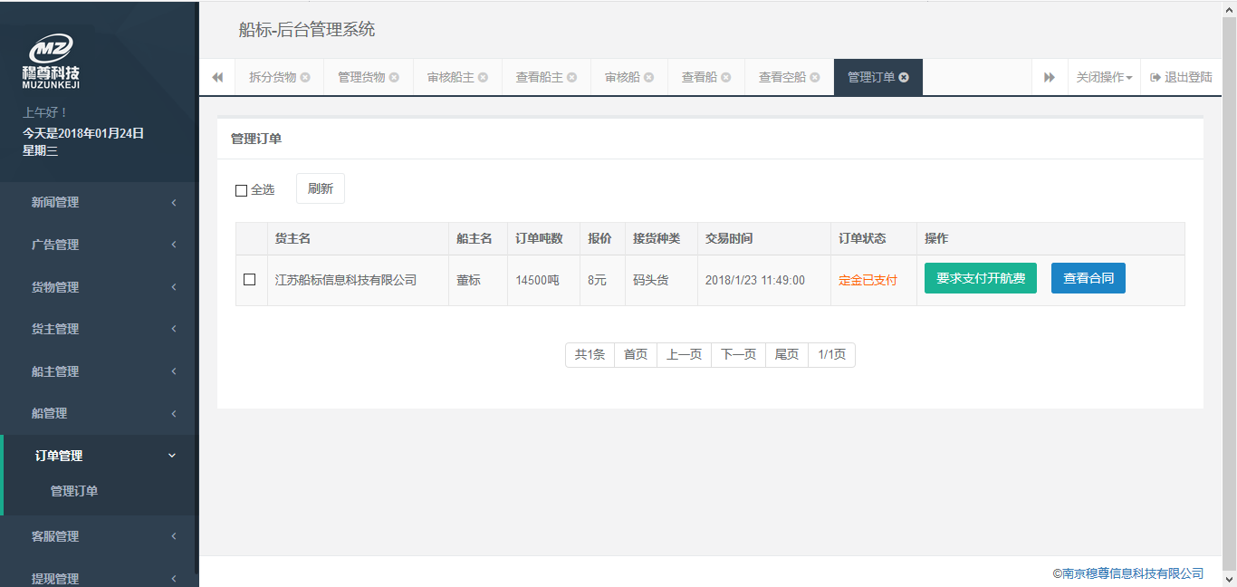Select 管理订单 in the sidebar submenu
Image resolution: width=1237 pixels, height=587 pixels.
point(74,491)
